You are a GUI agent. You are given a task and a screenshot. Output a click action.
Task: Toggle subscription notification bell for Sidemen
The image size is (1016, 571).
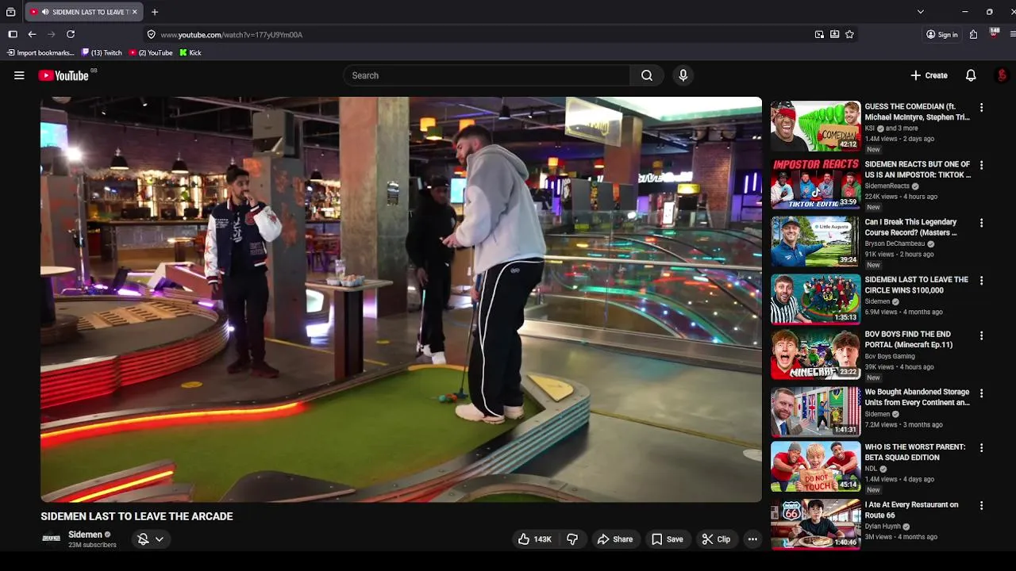pos(143,539)
